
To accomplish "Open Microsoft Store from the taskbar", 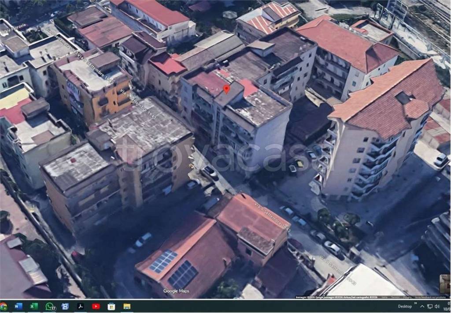I will click(x=111, y=306).
